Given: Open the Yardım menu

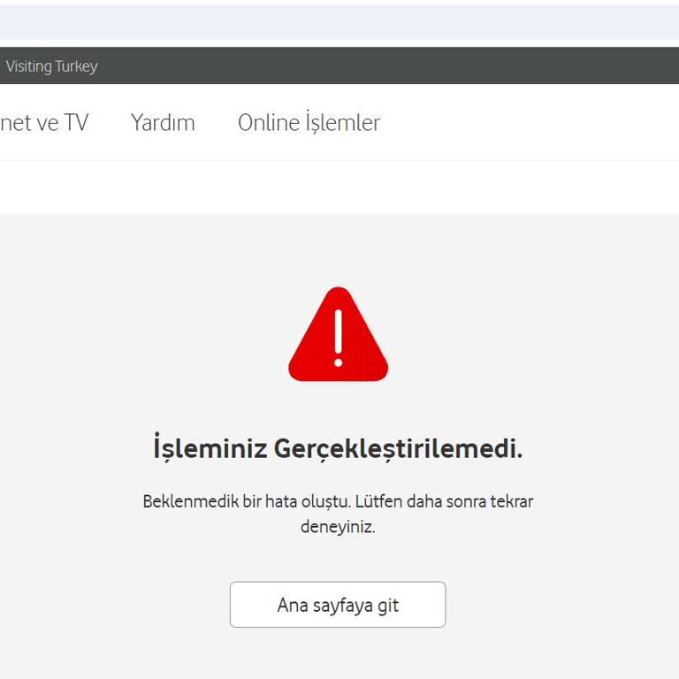Looking at the screenshot, I should 163,123.
